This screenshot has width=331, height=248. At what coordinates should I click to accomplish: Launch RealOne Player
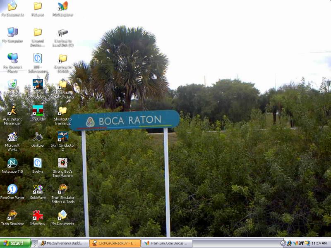(x=12, y=192)
